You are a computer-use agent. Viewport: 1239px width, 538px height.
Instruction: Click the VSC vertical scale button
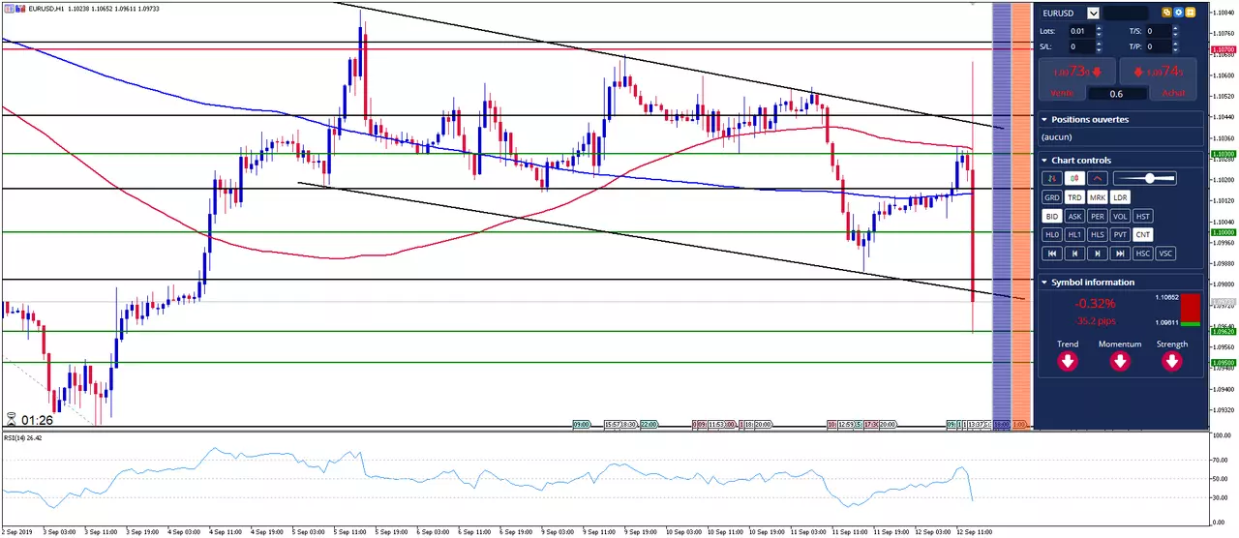(x=1165, y=254)
